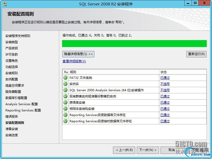Cancel setup with 取消 button

click(x=172, y=150)
